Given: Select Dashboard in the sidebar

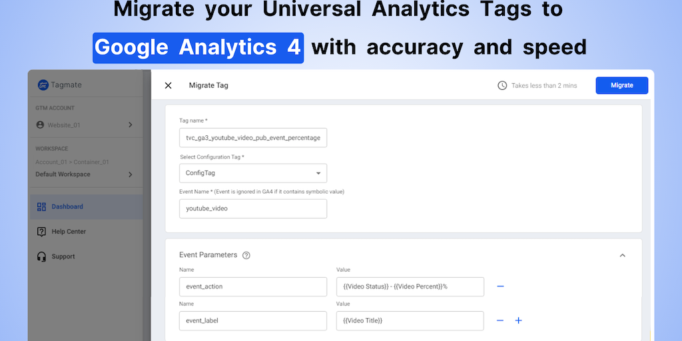Looking at the screenshot, I should (x=68, y=206).
